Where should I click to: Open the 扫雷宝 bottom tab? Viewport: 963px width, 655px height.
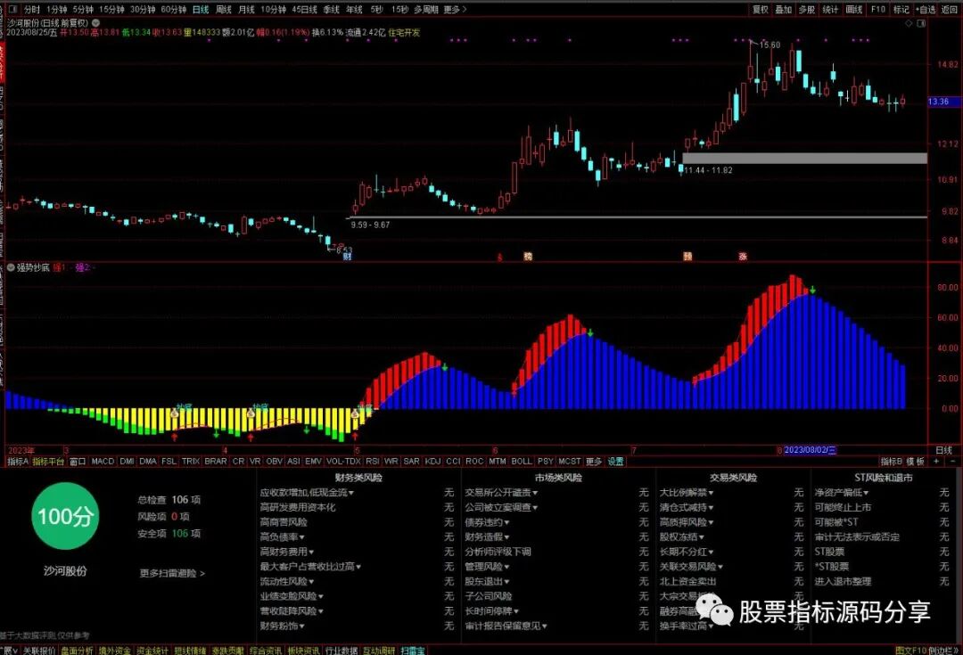pos(413,650)
